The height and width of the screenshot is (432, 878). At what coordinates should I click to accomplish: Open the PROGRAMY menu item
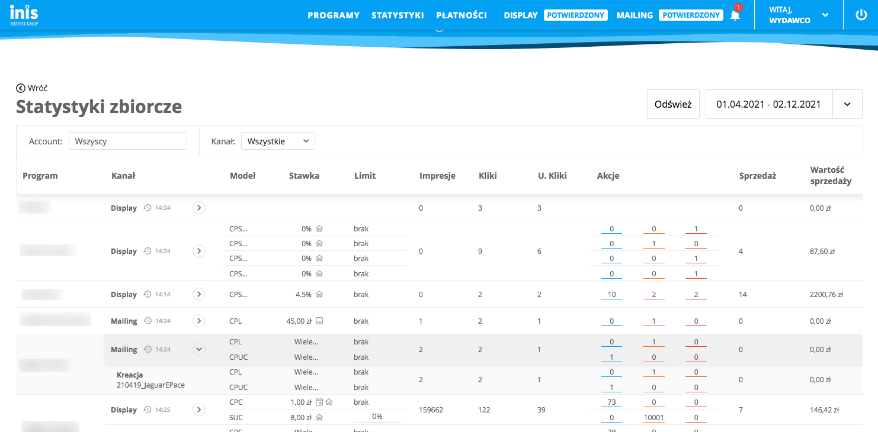[x=334, y=15]
